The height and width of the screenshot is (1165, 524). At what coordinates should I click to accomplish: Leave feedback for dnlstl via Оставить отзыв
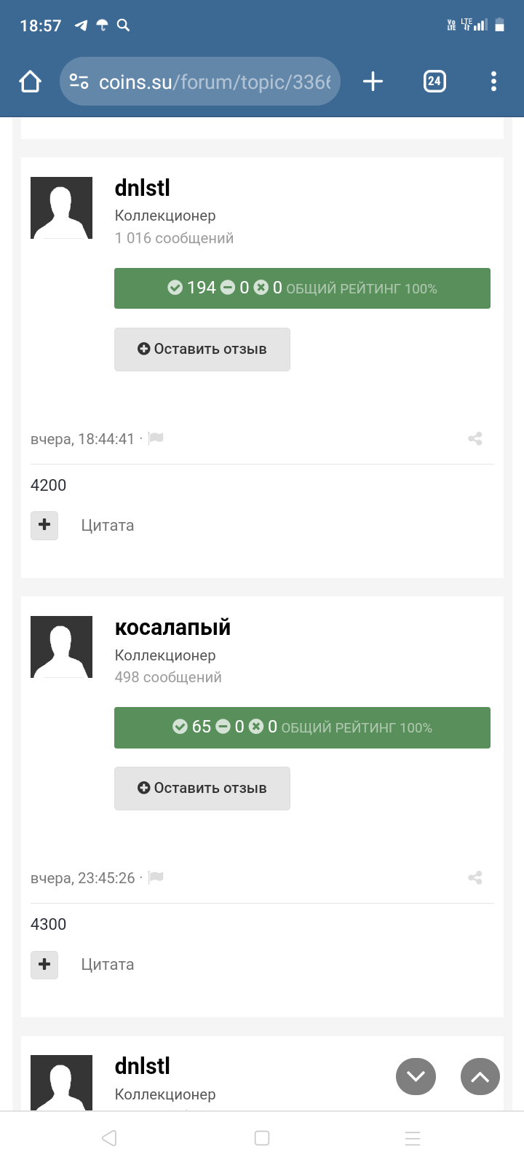202,349
